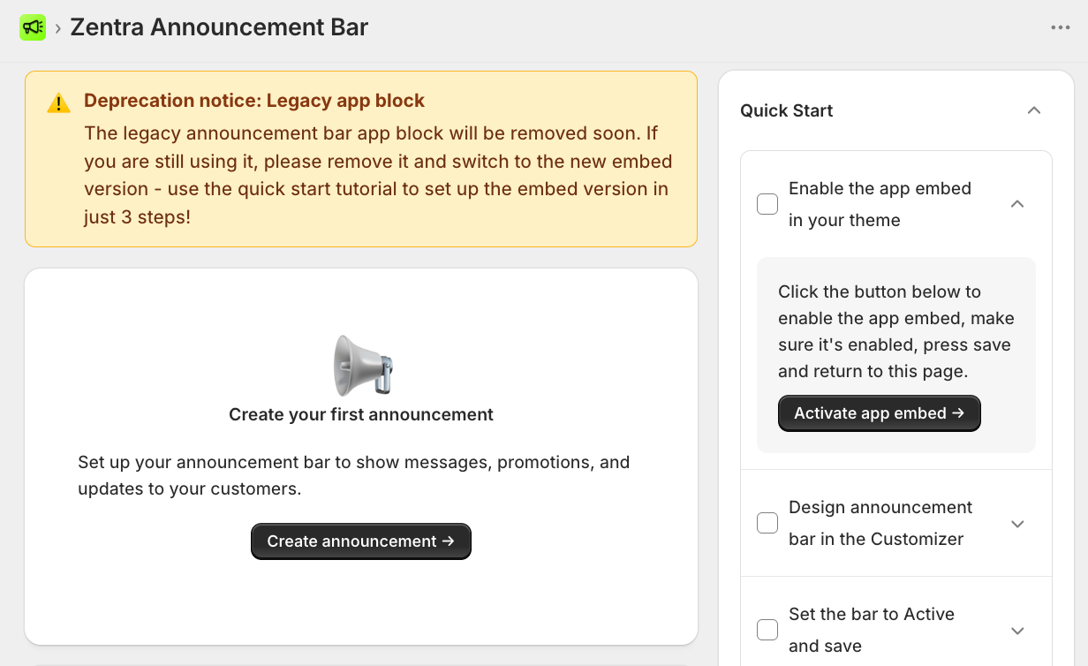
Task: Collapse the Enable the app embed step
Action: point(1017,204)
